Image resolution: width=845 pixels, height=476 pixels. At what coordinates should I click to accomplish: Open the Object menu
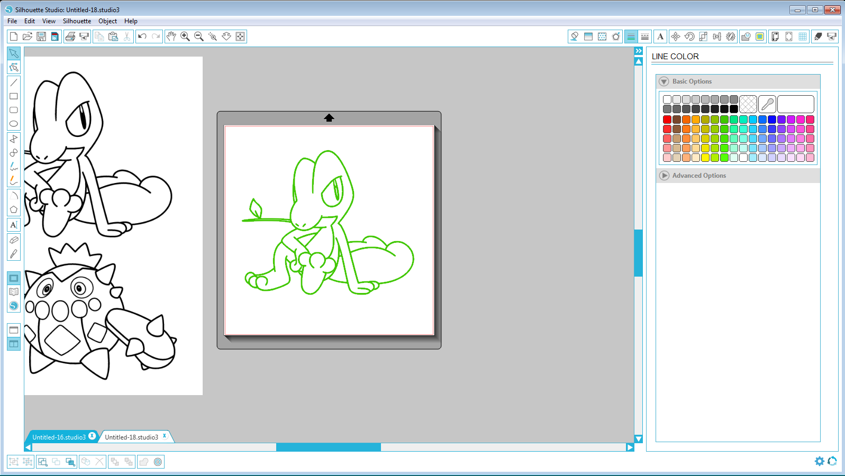tap(107, 21)
